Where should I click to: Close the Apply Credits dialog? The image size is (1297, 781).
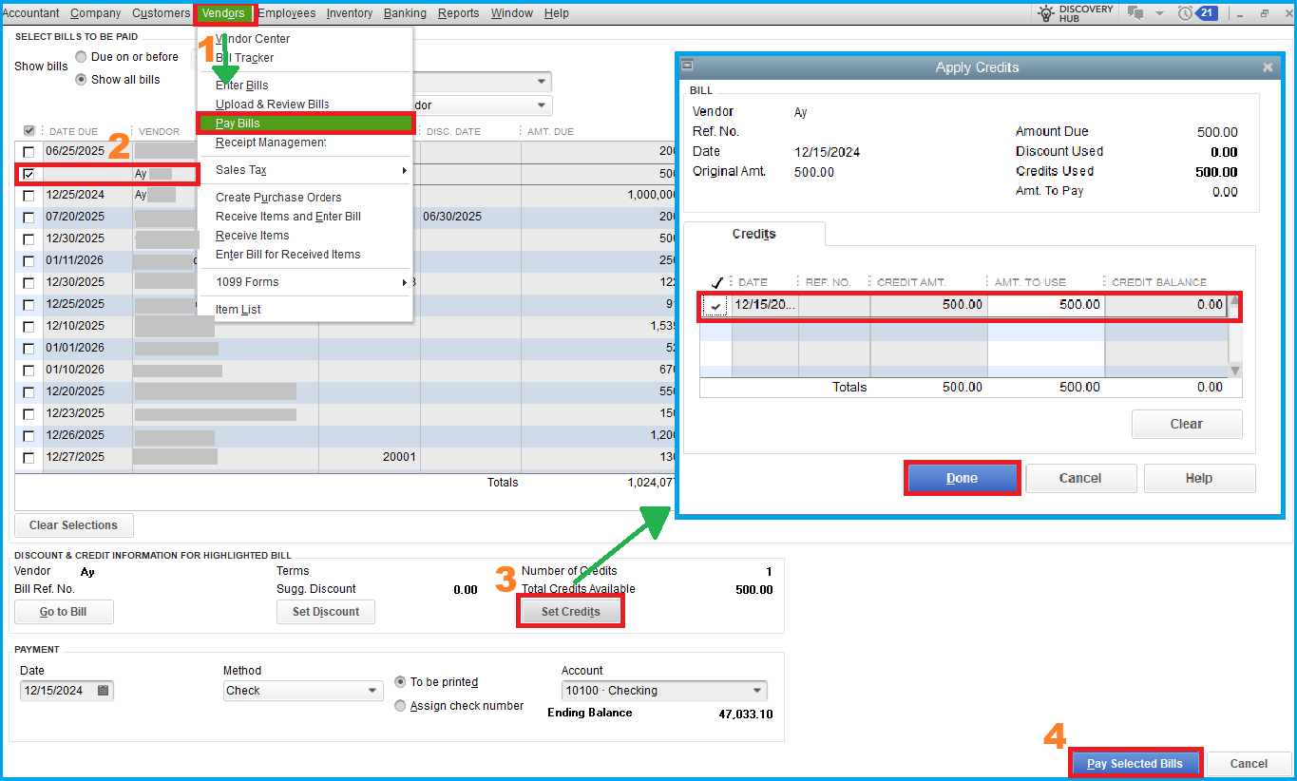pos(1268,67)
